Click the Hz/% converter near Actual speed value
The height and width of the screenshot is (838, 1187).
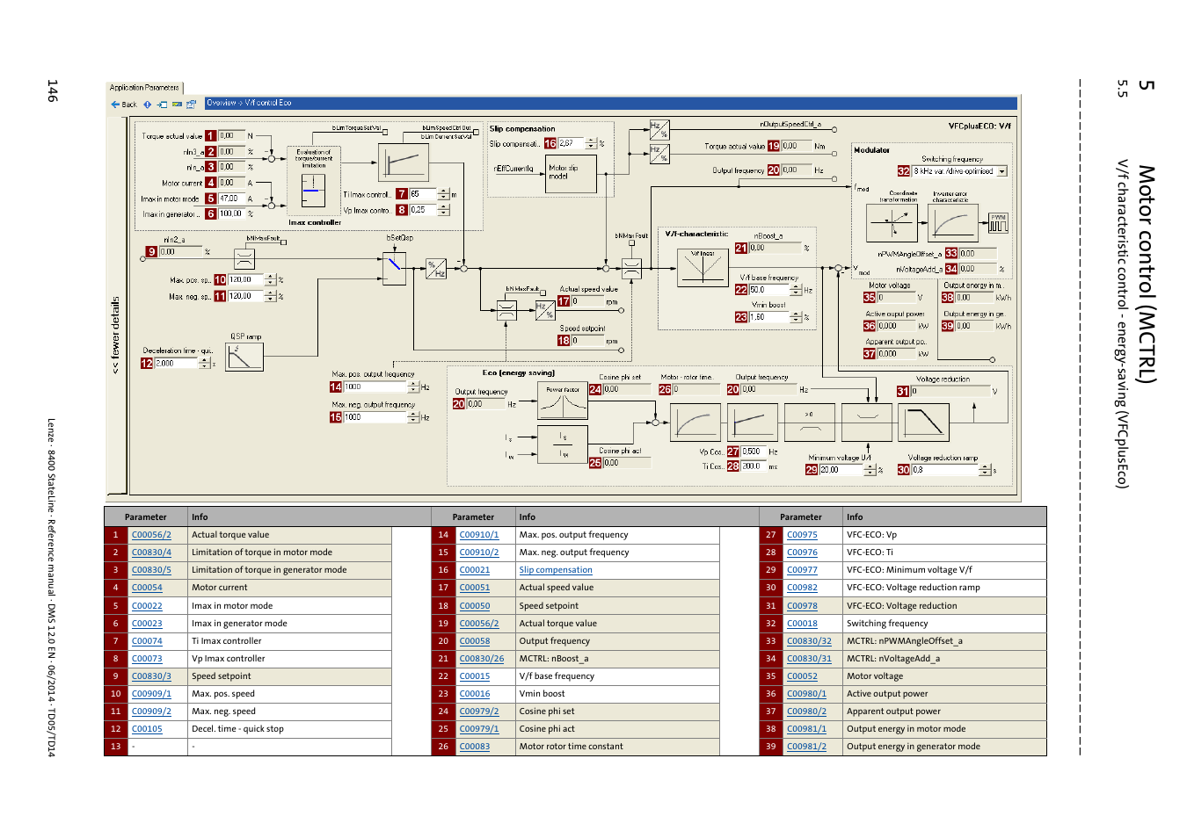(x=546, y=310)
